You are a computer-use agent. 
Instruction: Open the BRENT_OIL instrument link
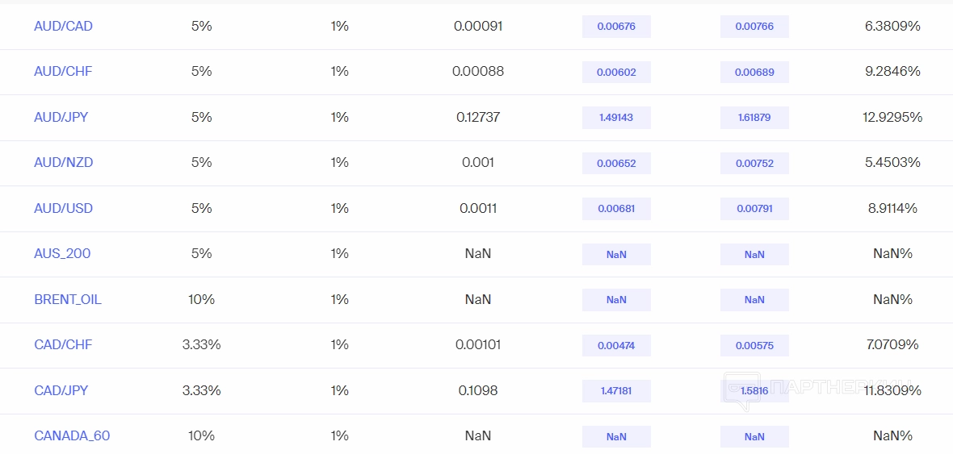pyautogui.click(x=67, y=299)
